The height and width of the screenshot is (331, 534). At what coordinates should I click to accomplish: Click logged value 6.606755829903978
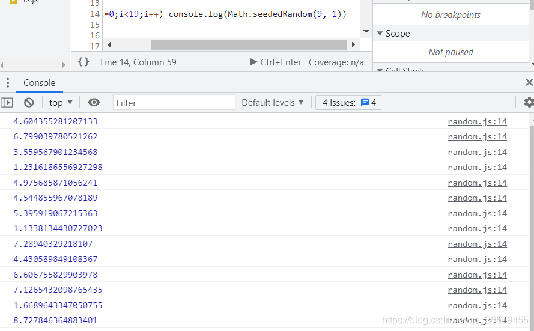(55, 275)
